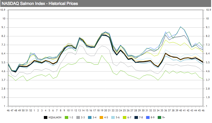This screenshot has height=123, width=212.
Task: Click the left axis label 7.3
Action: coord(3,45)
